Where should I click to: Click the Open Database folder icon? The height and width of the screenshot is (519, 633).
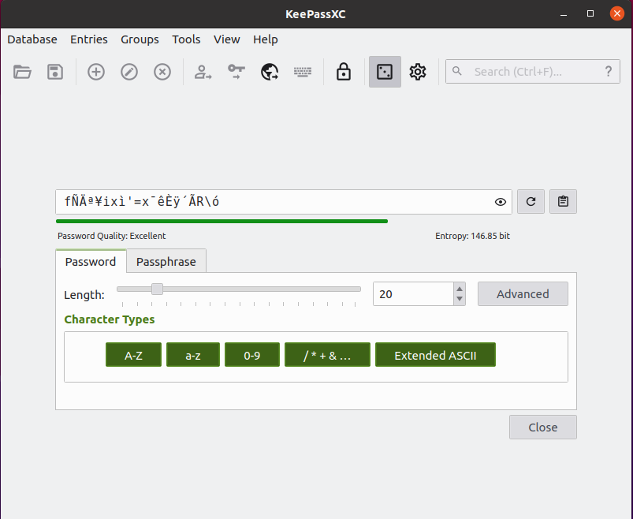coord(22,72)
